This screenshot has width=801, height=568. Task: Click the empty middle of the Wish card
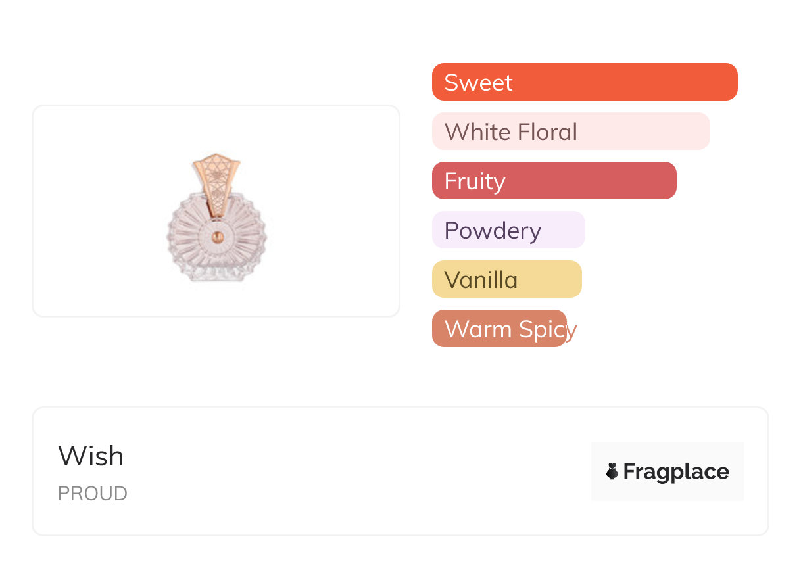click(x=355, y=471)
